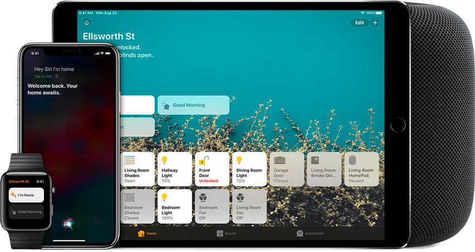Tap the fan icon on Bedroom Fan tile

[x=203, y=197]
